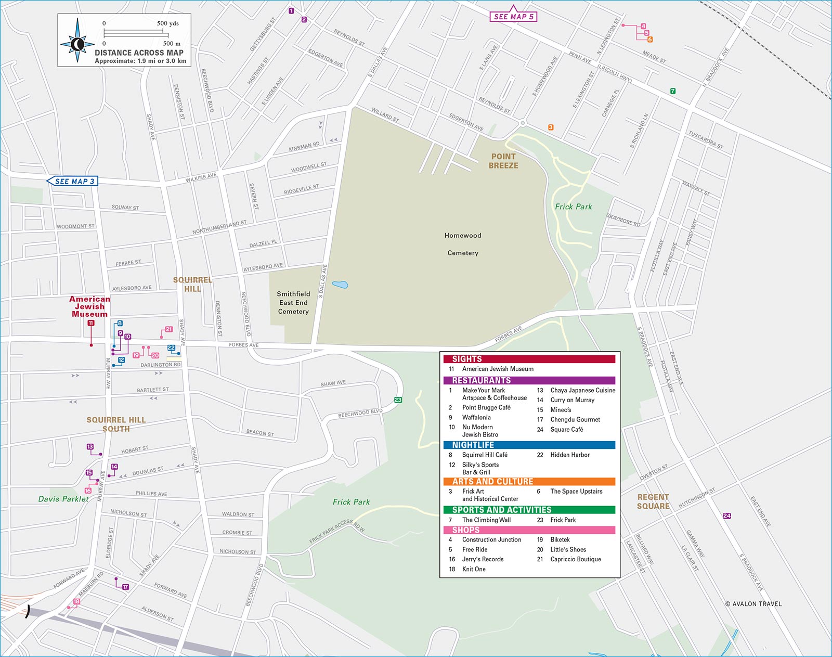Click Squirrel Hill Café legend entry
The image size is (832, 657).
[x=485, y=455]
